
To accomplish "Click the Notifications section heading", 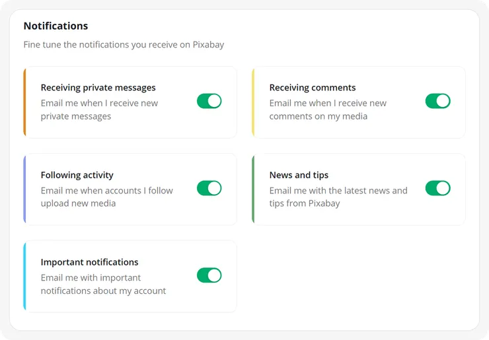I will point(56,26).
